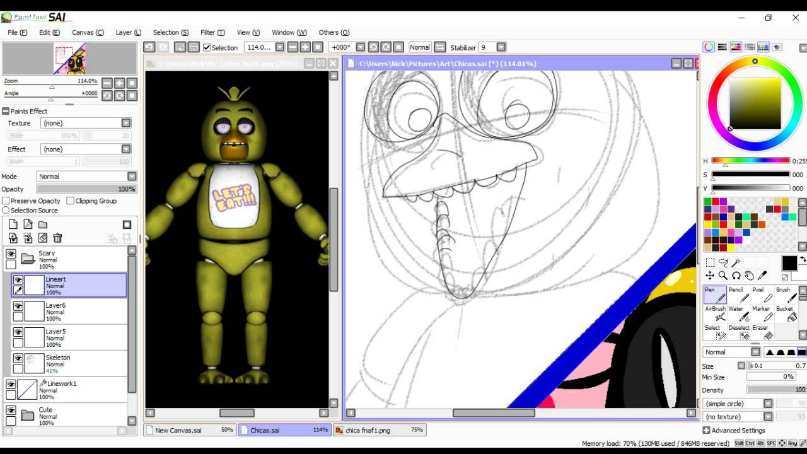The image size is (807, 454).
Task: Pick the rectangular selection tool
Action: (710, 263)
